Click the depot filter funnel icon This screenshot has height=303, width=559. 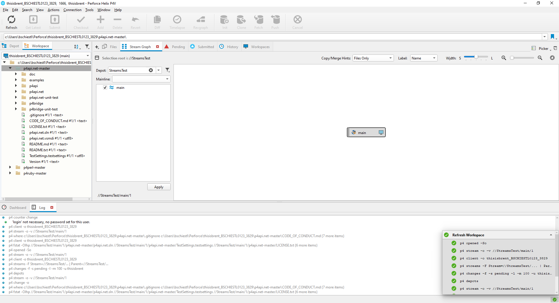coord(167,70)
